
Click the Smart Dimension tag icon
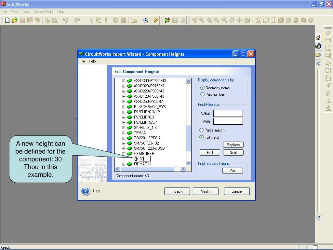click(328, 33)
